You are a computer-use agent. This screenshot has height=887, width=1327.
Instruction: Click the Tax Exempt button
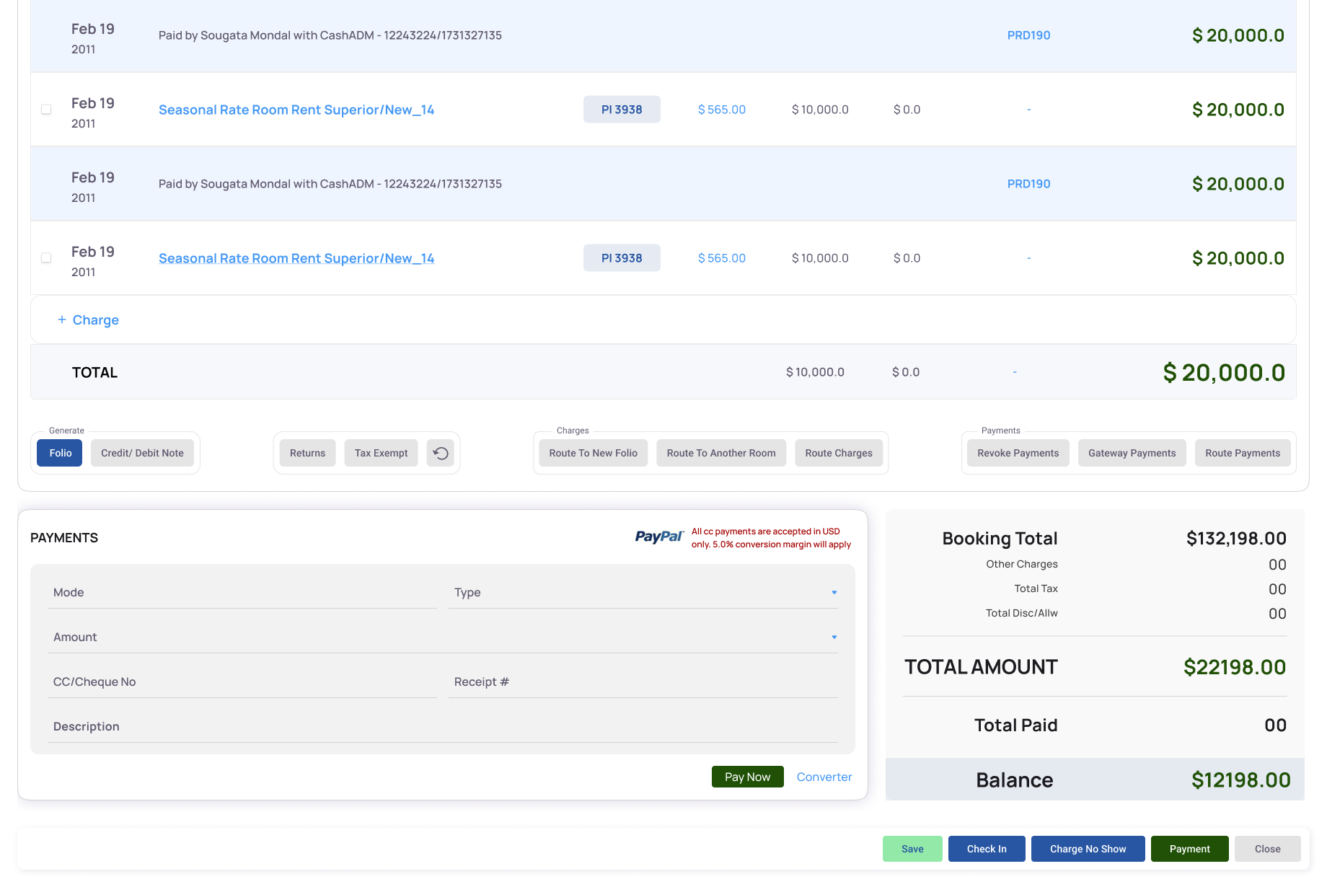tap(381, 453)
